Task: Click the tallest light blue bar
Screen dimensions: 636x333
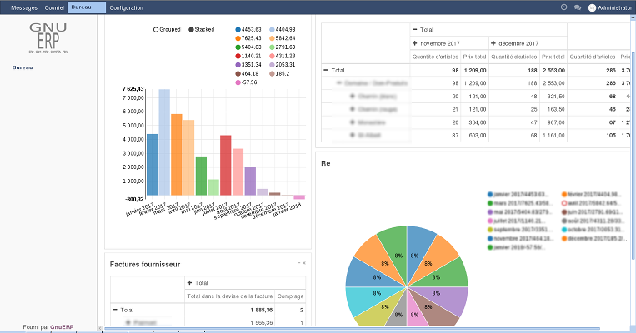Action: click(164, 142)
